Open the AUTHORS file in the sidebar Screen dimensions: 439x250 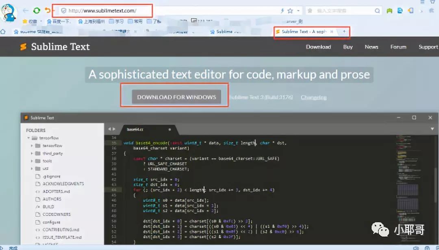click(48, 199)
